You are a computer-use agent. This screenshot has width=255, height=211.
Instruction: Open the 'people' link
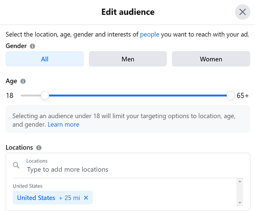tap(150, 35)
